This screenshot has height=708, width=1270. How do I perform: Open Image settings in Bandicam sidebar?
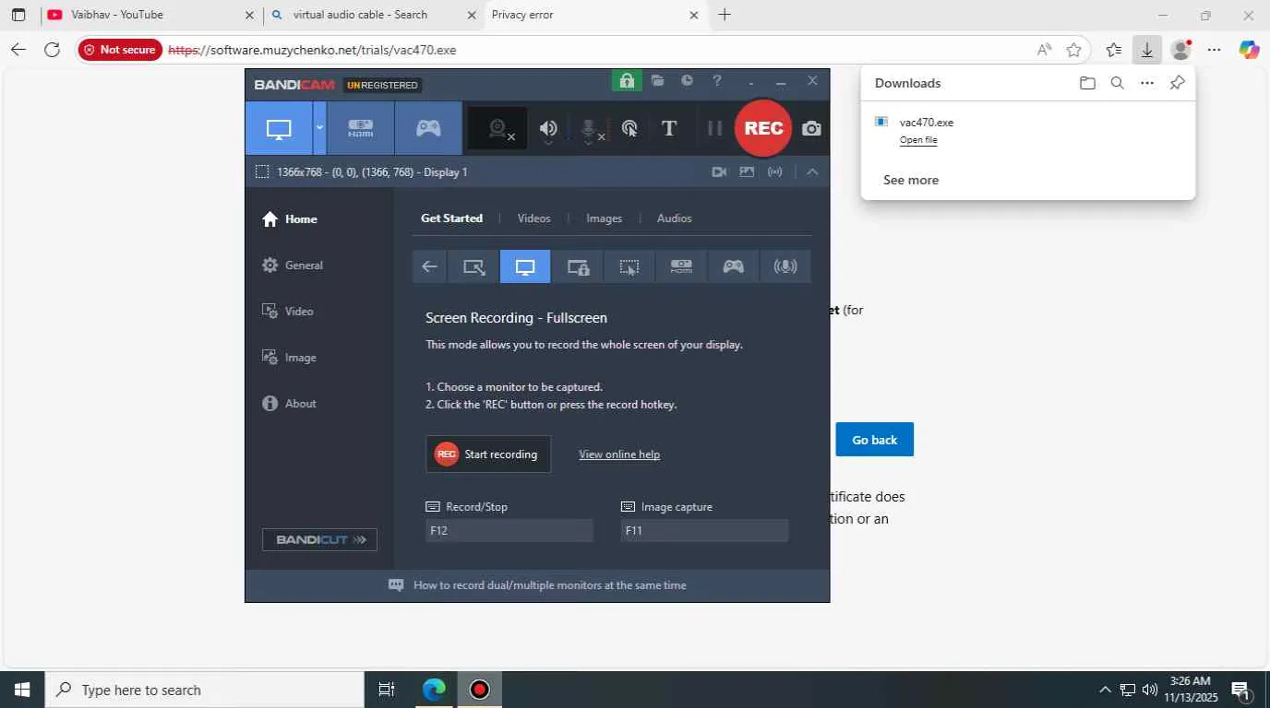pos(290,358)
